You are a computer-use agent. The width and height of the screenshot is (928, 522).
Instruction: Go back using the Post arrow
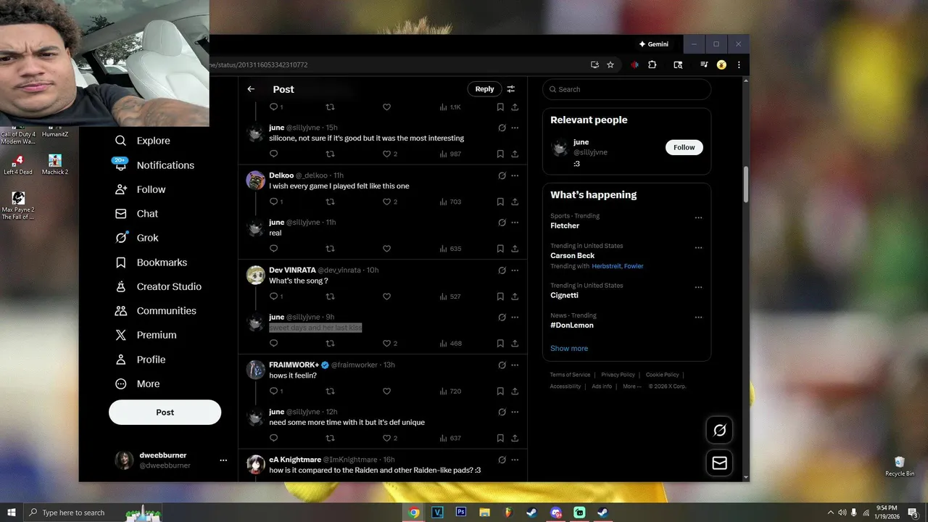(251, 89)
